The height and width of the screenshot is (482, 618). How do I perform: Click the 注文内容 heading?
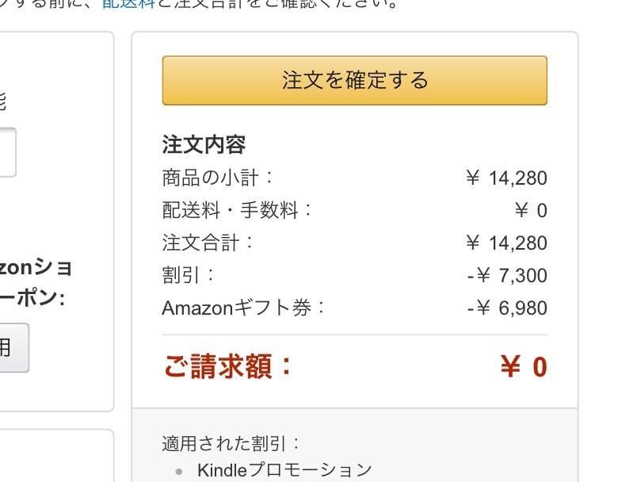click(204, 145)
